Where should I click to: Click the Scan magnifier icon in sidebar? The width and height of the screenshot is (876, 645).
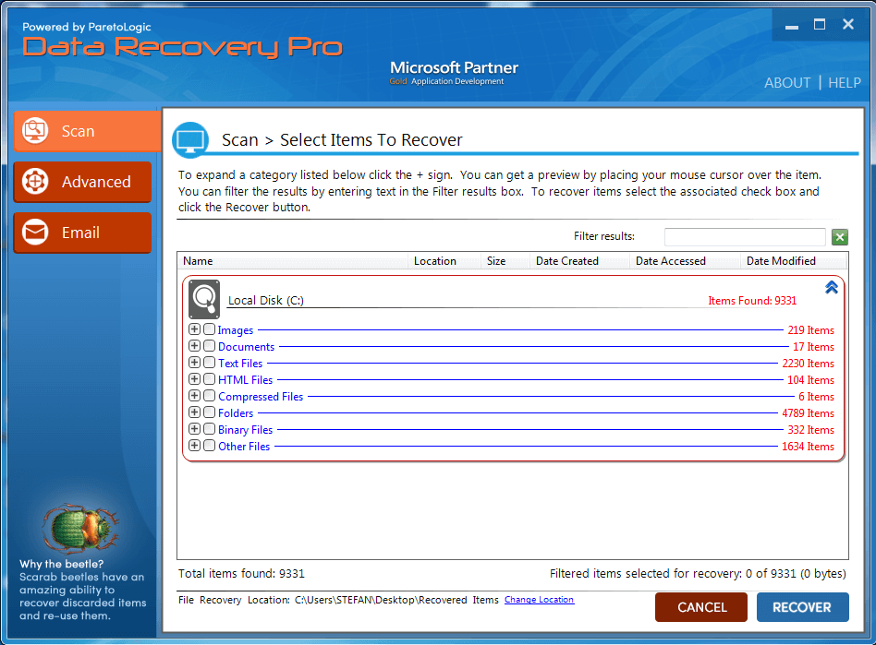click(35, 131)
